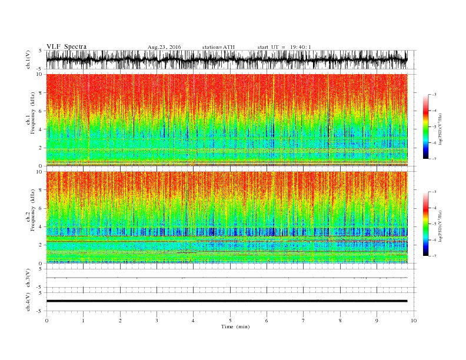Click tick label "3" on the Time axis
This screenshot has width=466, height=360.
pos(157,321)
